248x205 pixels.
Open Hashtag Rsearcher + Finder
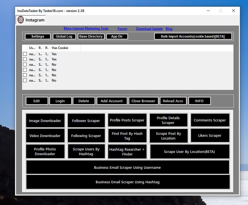pos(127,152)
